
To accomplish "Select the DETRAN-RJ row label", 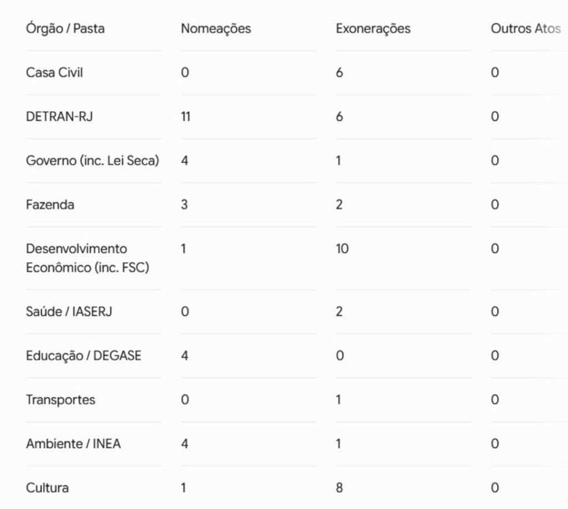I will (59, 116).
